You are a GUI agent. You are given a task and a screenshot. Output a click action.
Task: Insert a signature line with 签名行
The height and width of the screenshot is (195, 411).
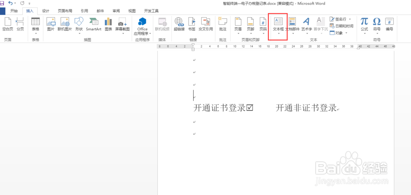pyautogui.click(x=338, y=19)
